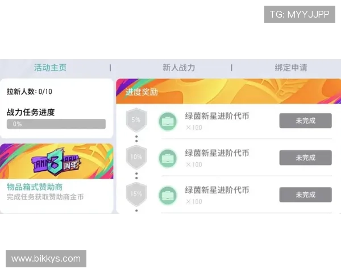Switch to the 活动主页 tab
The width and height of the screenshot is (341, 273).
point(50,68)
